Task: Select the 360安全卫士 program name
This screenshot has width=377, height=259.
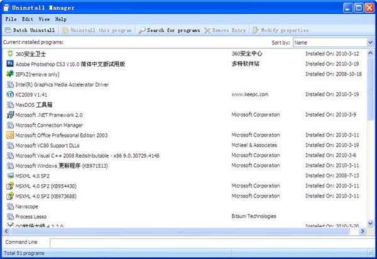Action: [31, 54]
